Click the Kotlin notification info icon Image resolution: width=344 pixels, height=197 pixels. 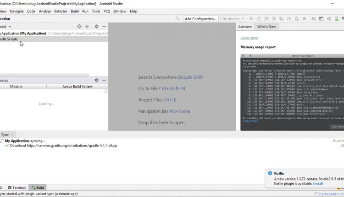pyautogui.click(x=270, y=173)
